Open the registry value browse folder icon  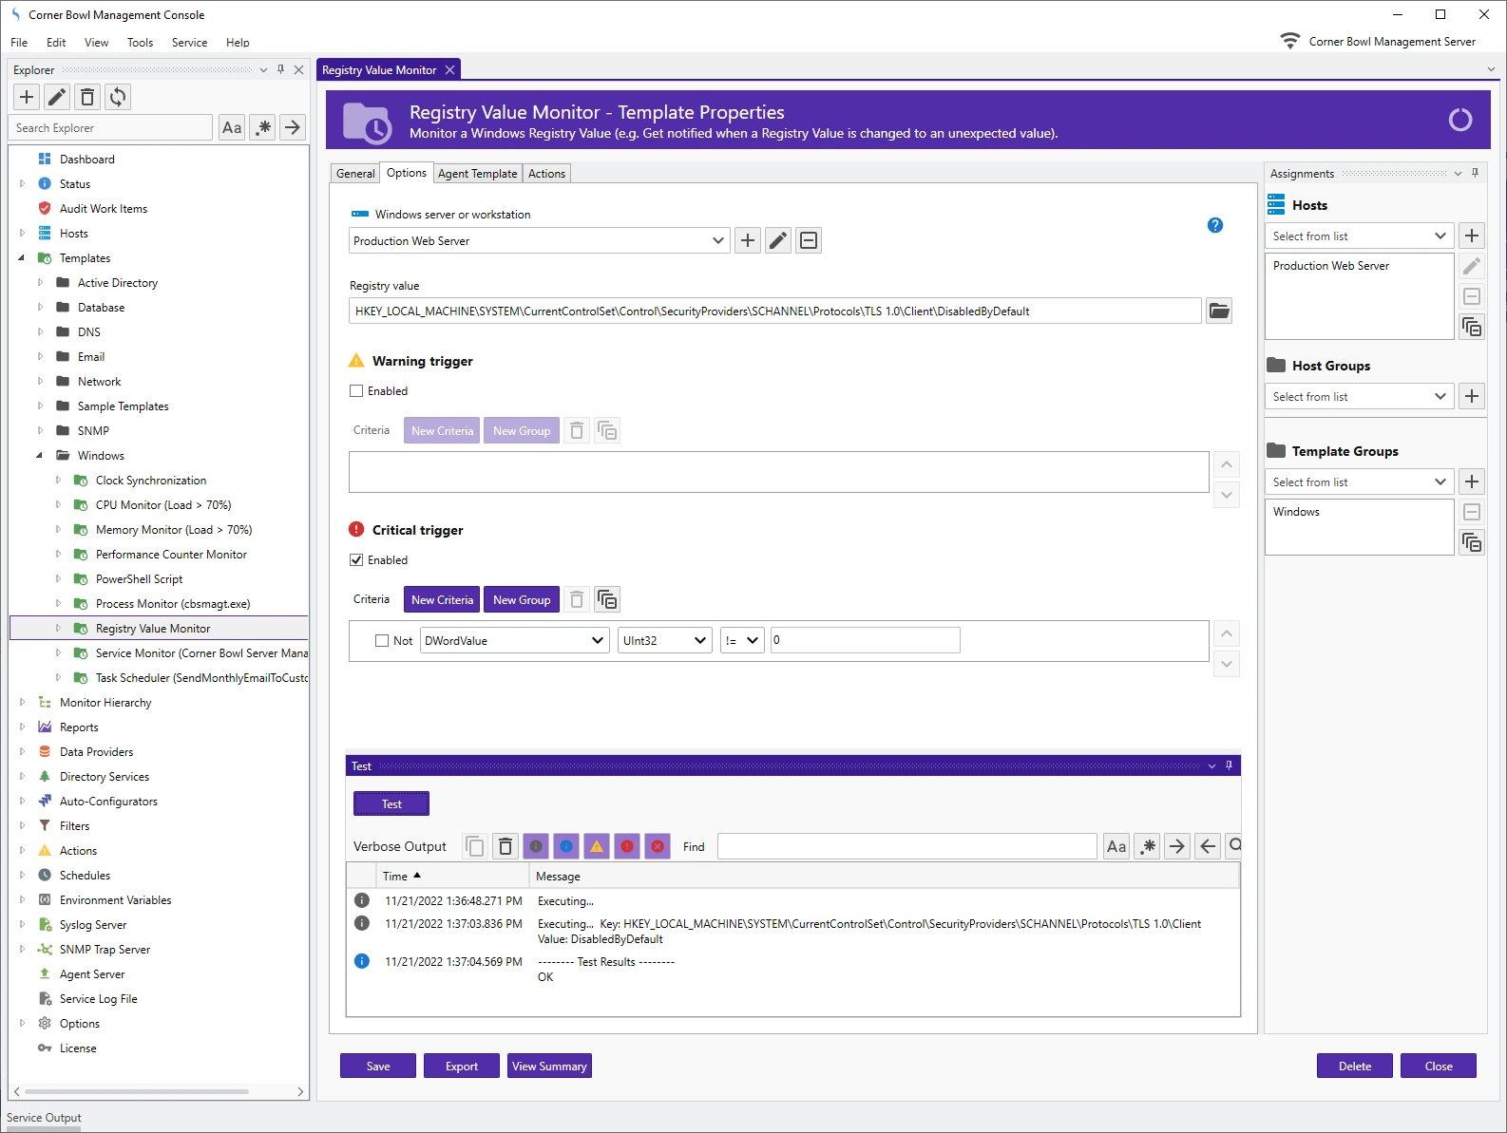(1218, 311)
